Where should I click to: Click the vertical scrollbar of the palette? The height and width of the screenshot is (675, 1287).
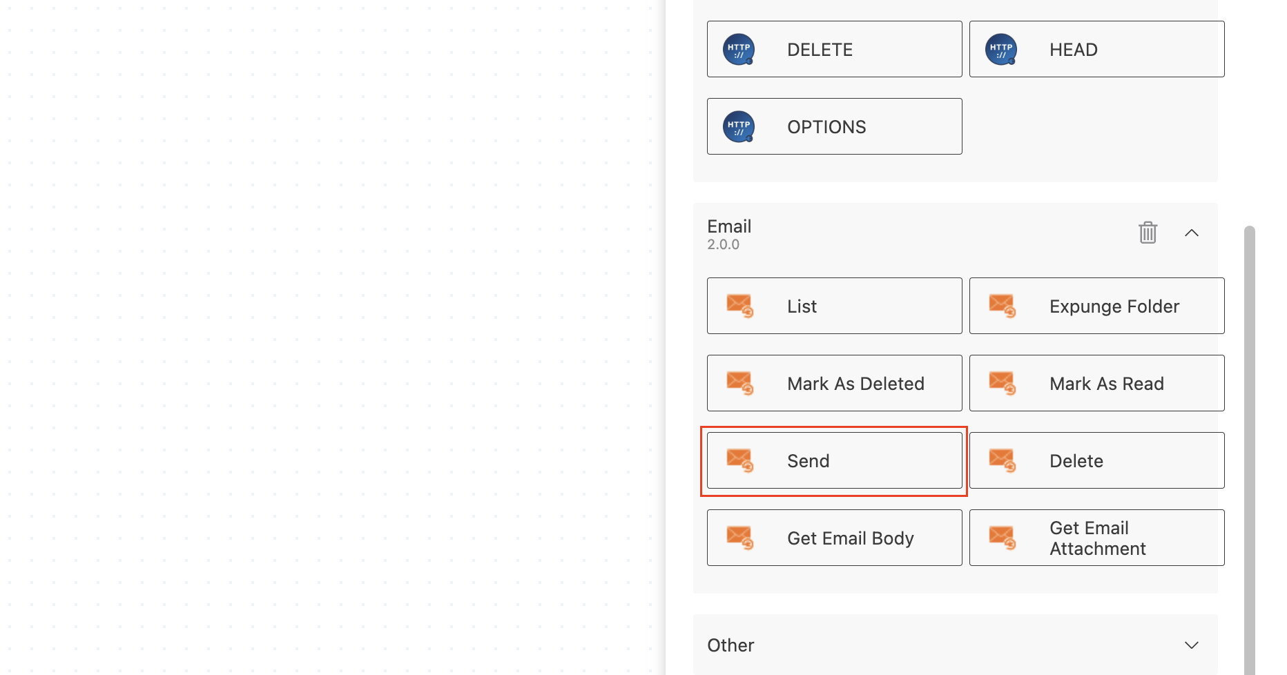[x=1250, y=450]
